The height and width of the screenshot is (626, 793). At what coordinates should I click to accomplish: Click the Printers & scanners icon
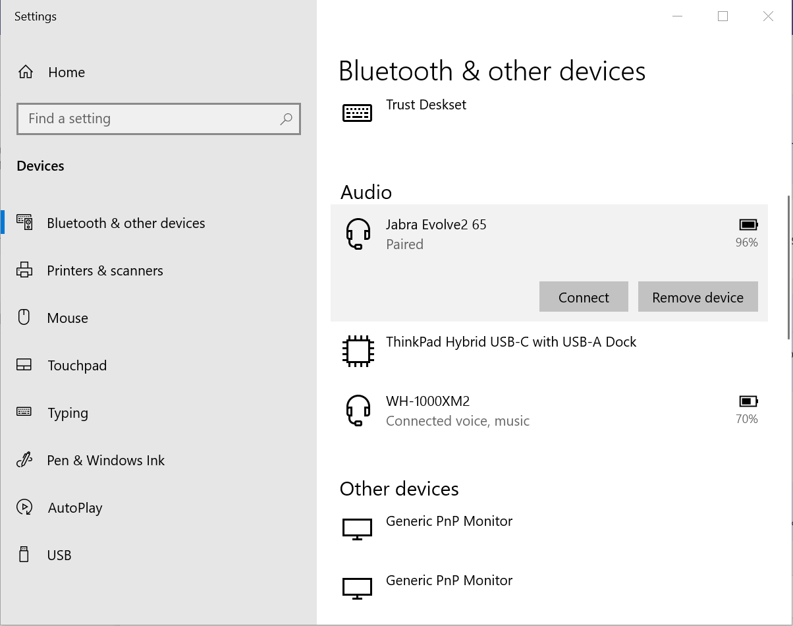click(24, 270)
